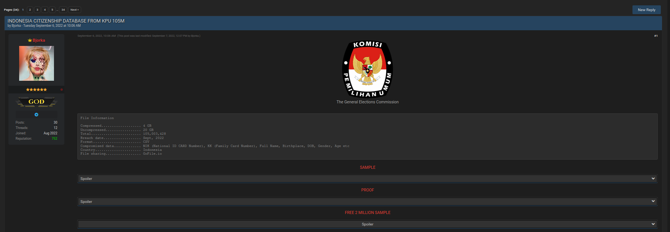Select current page 1 in pagination
This screenshot has width=670, height=232.
click(x=23, y=10)
